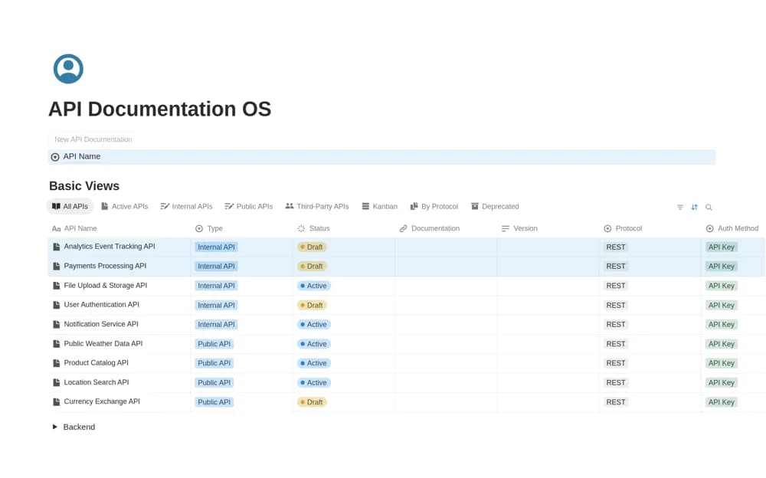Open the Documentation column header menu

430,228
